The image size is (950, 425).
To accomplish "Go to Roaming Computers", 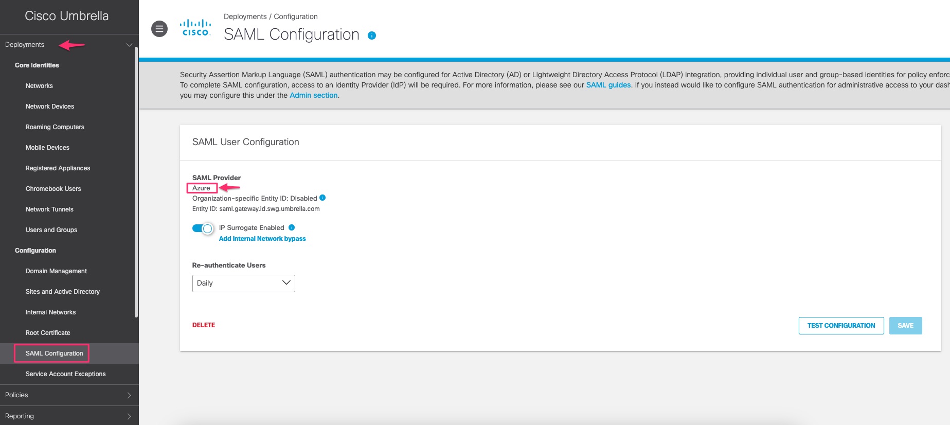I will click(55, 127).
